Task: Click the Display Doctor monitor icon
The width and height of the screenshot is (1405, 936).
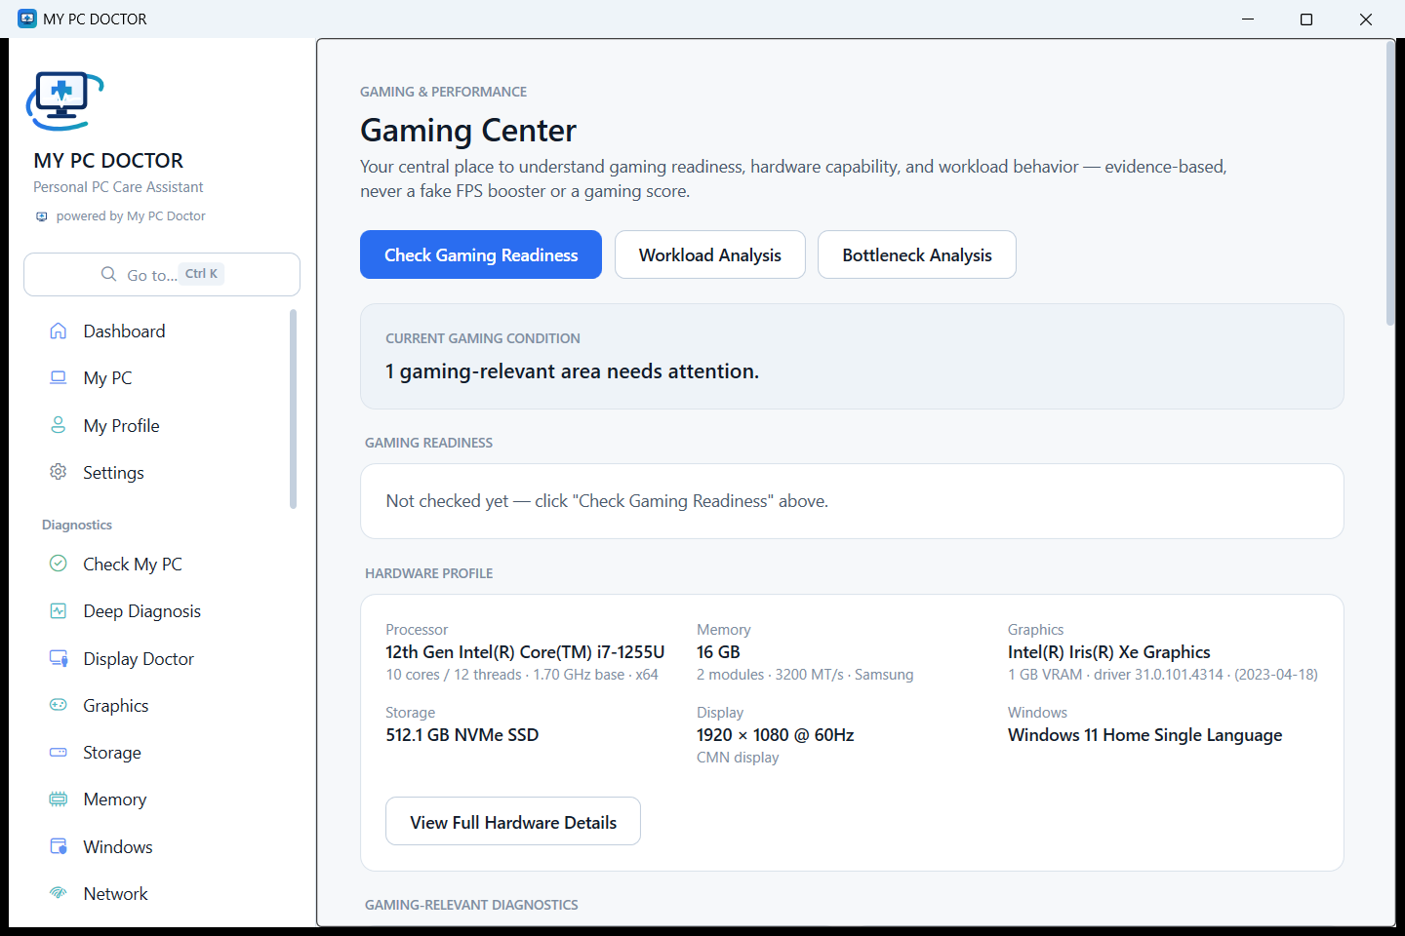Action: coord(59,658)
